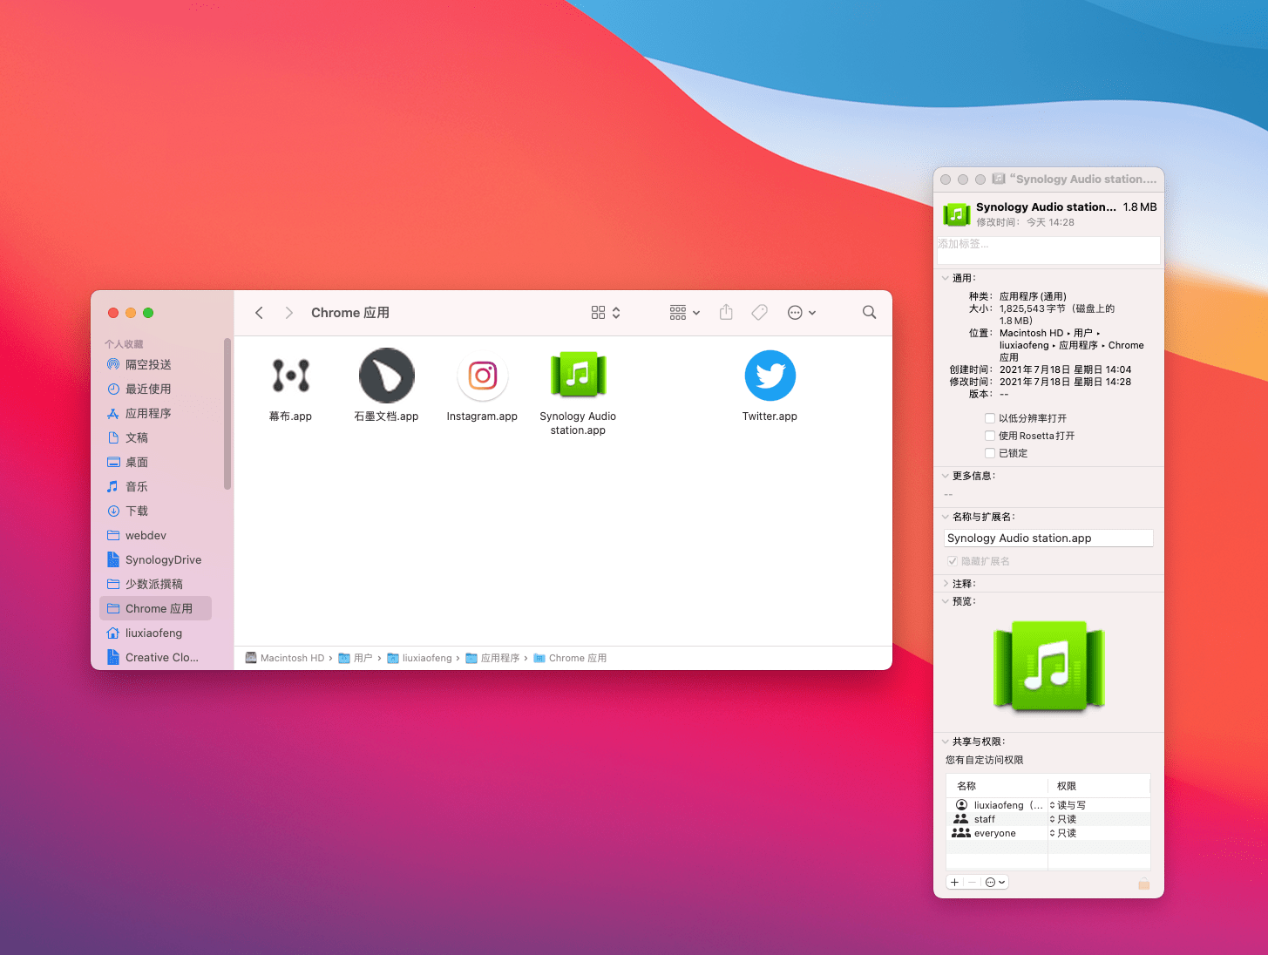Go forward in the Finder window

pyautogui.click(x=289, y=313)
